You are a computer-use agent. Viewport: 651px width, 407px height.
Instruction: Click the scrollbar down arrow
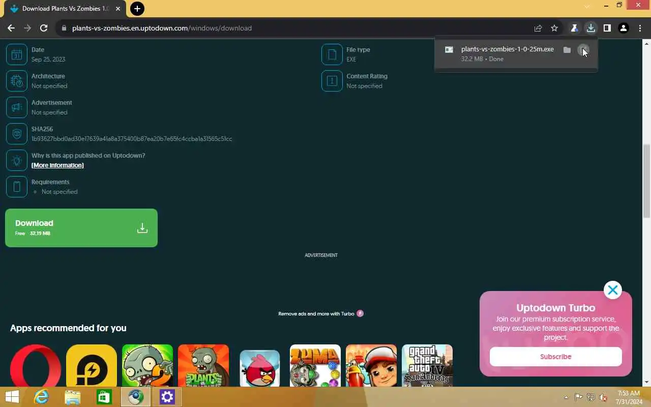(646, 382)
